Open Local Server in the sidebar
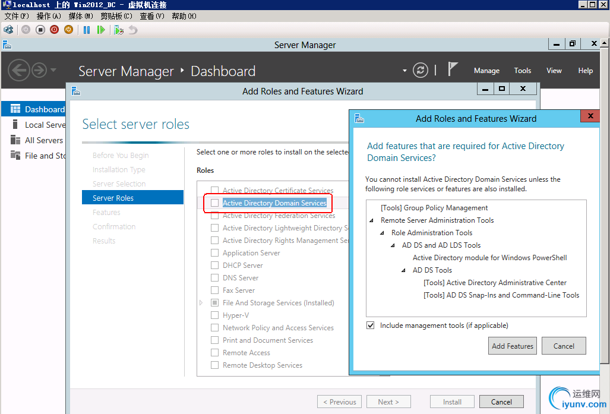Viewport: 610px width, 414px height. click(38, 125)
